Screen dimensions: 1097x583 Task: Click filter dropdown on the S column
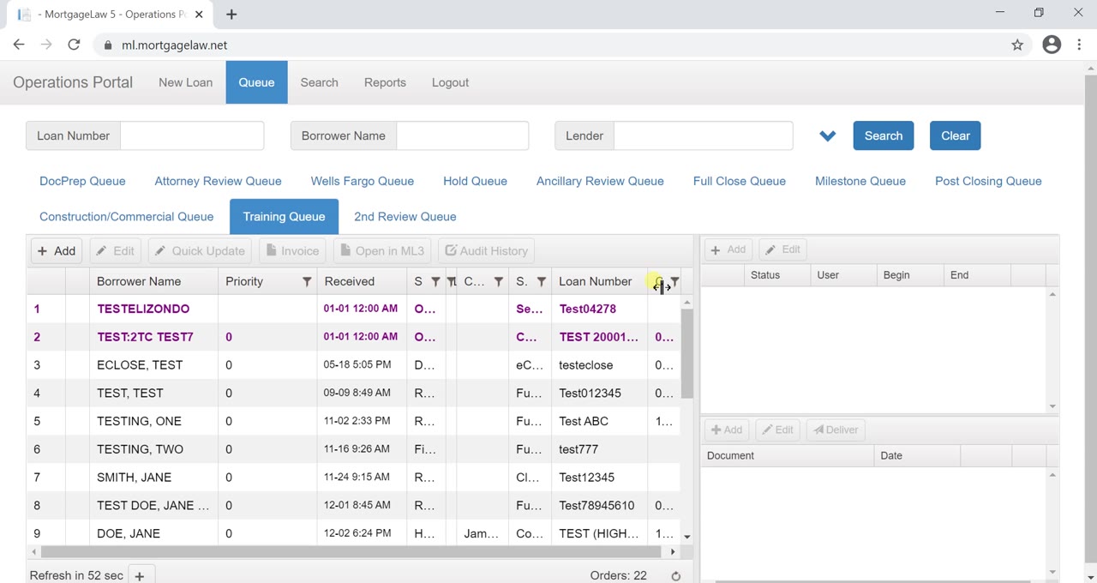pos(435,282)
